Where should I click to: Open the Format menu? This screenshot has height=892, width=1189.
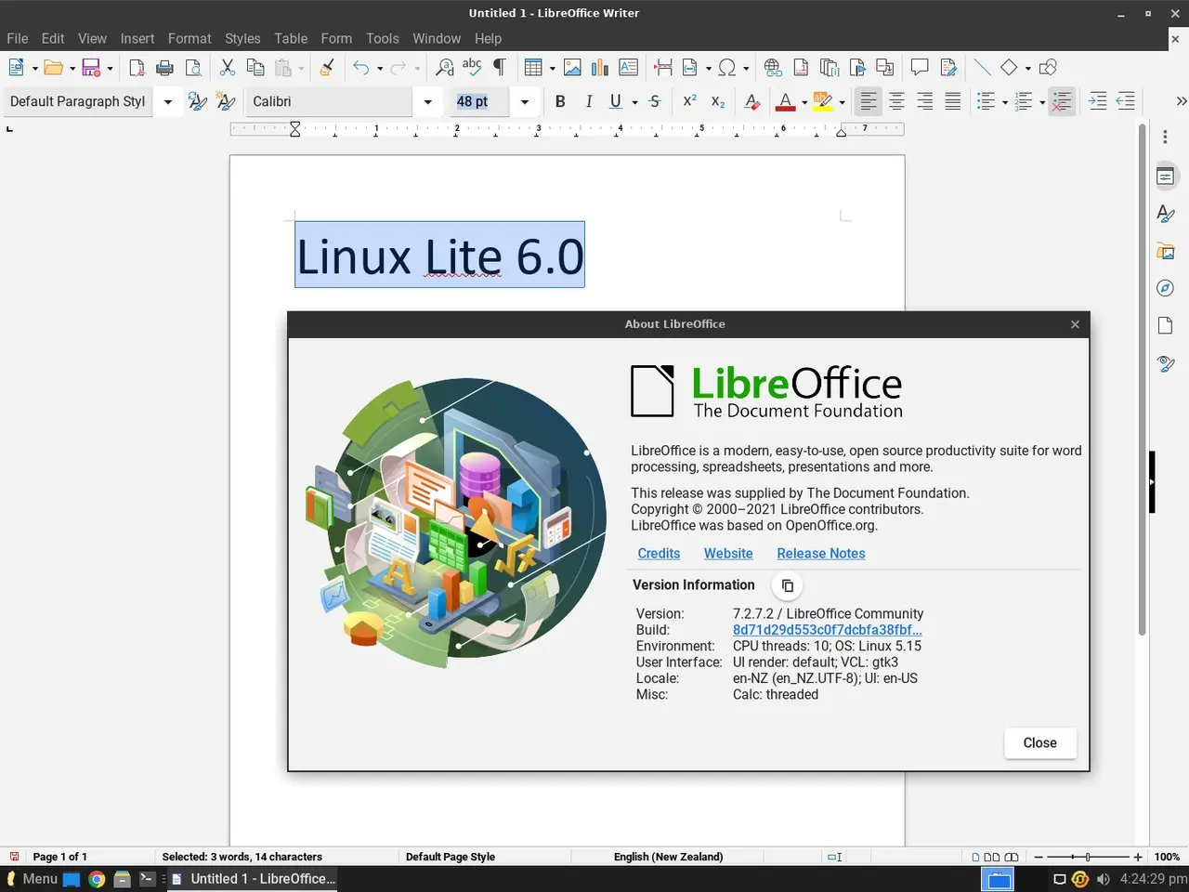point(189,38)
